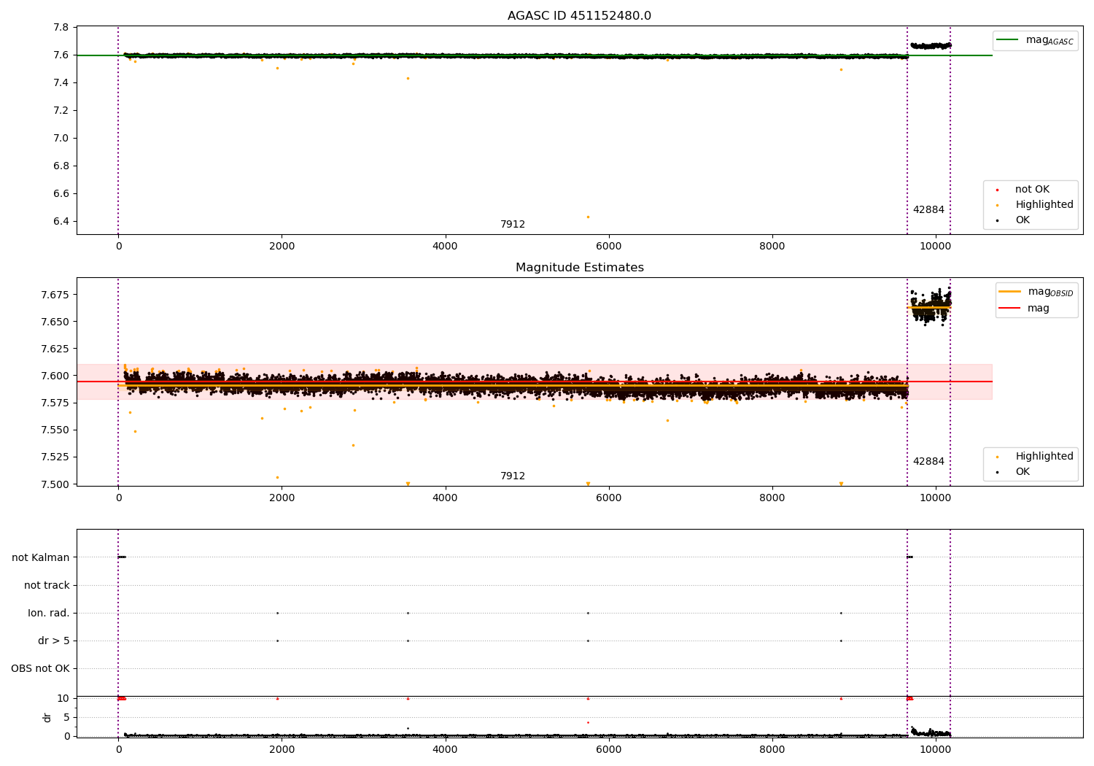This screenshot has width=1094, height=766.
Task: Click the orange line swatch beside mag OBSID
Action: 1009,292
